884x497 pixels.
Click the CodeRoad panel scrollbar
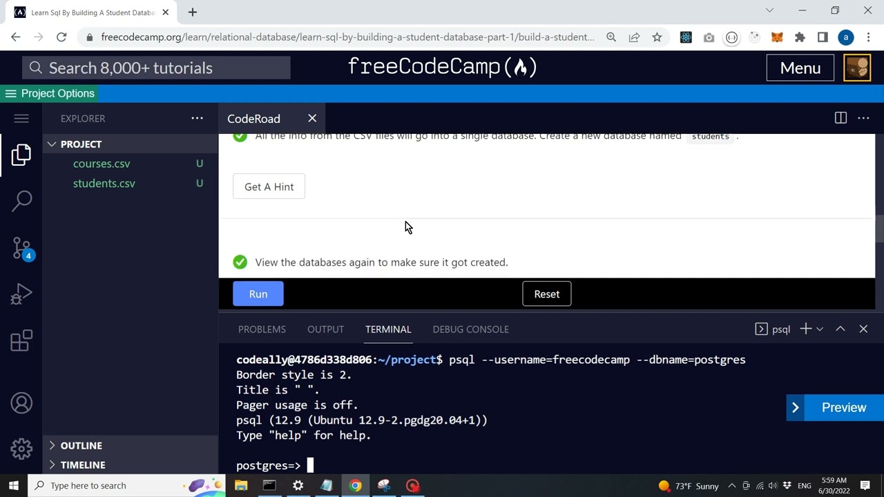pyautogui.click(x=879, y=229)
